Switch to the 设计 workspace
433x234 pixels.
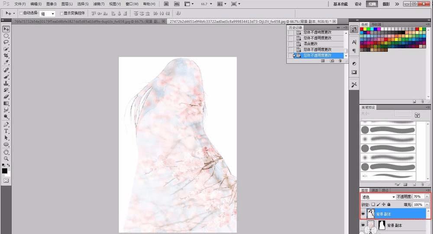point(358,4)
